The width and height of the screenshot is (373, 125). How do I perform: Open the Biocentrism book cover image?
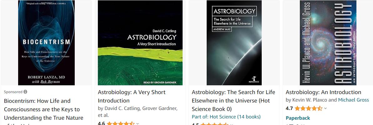click(x=46, y=43)
